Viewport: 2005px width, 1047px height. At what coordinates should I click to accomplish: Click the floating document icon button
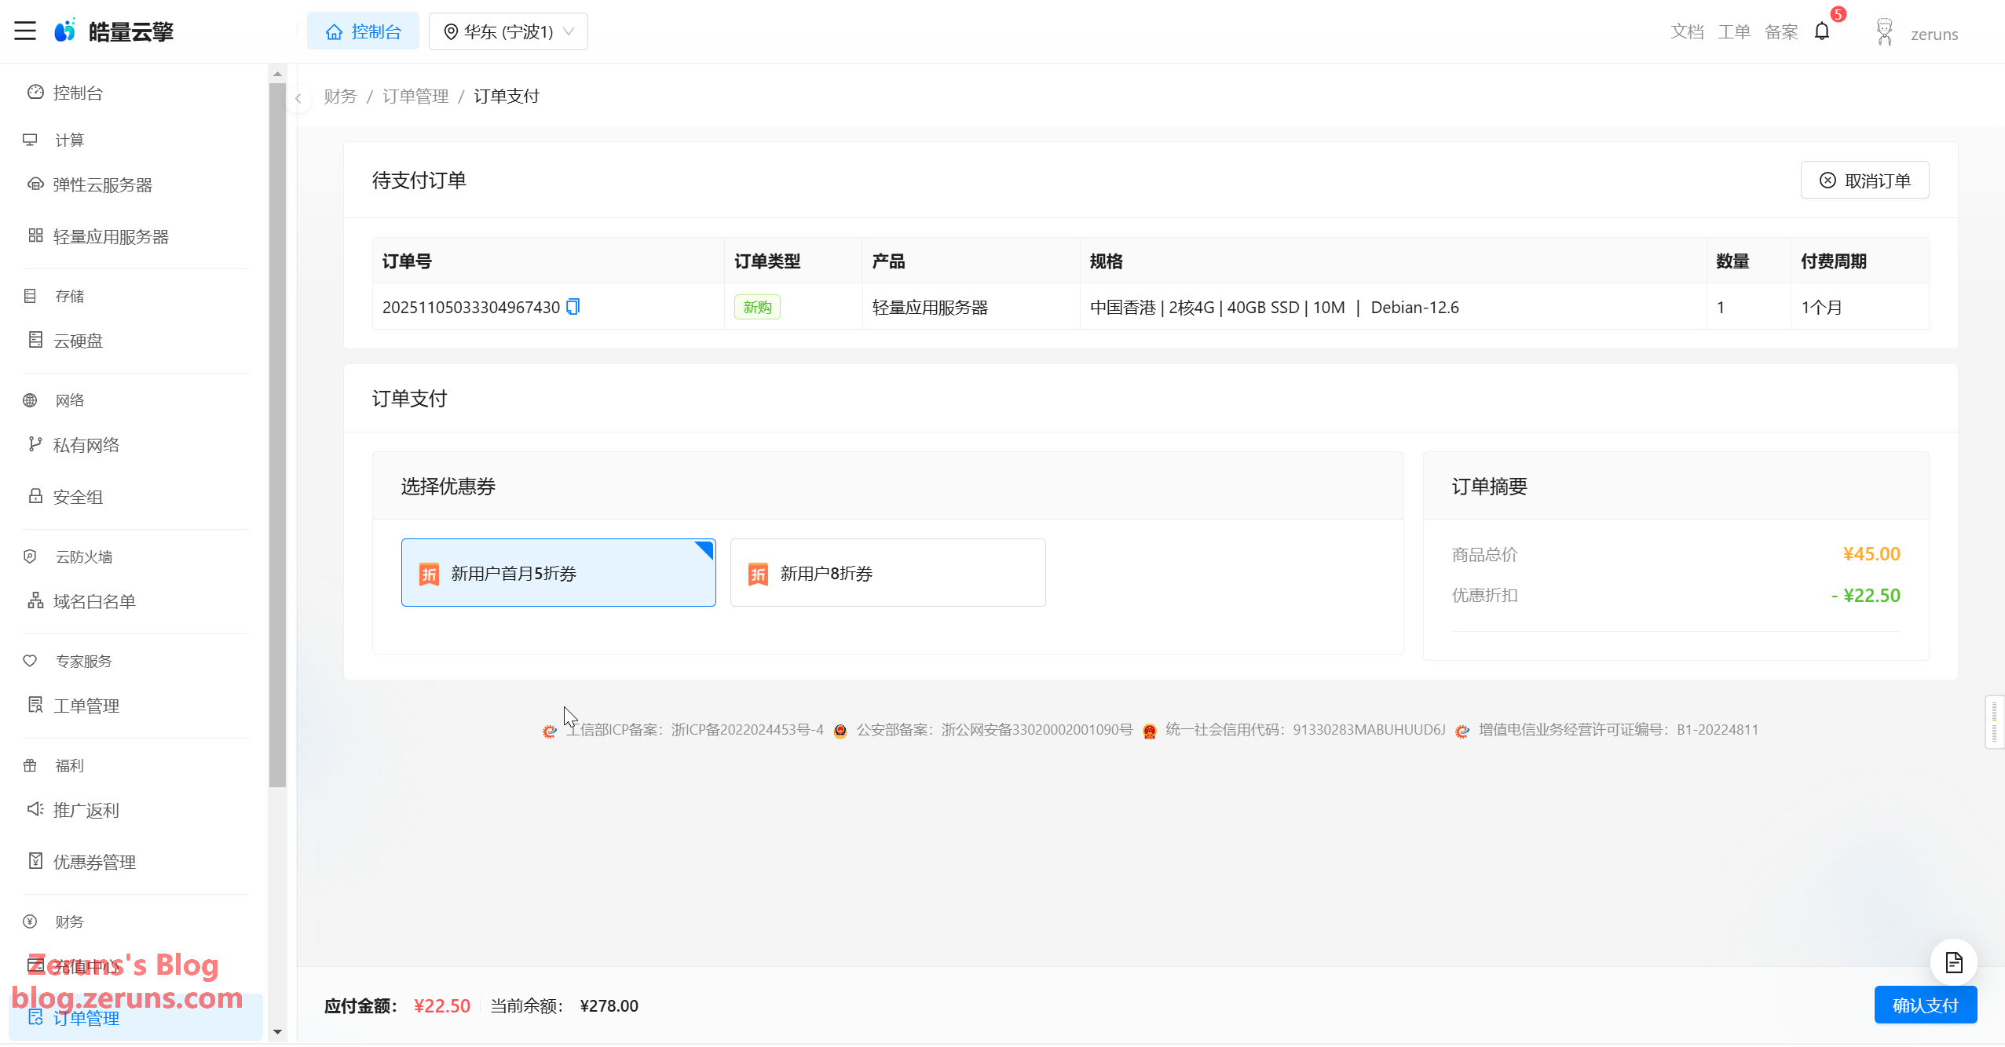tap(1953, 962)
